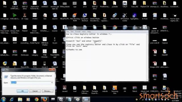Screen dimensions: 182x102
Task: Open Notepad's View menu
Action: (84, 31)
